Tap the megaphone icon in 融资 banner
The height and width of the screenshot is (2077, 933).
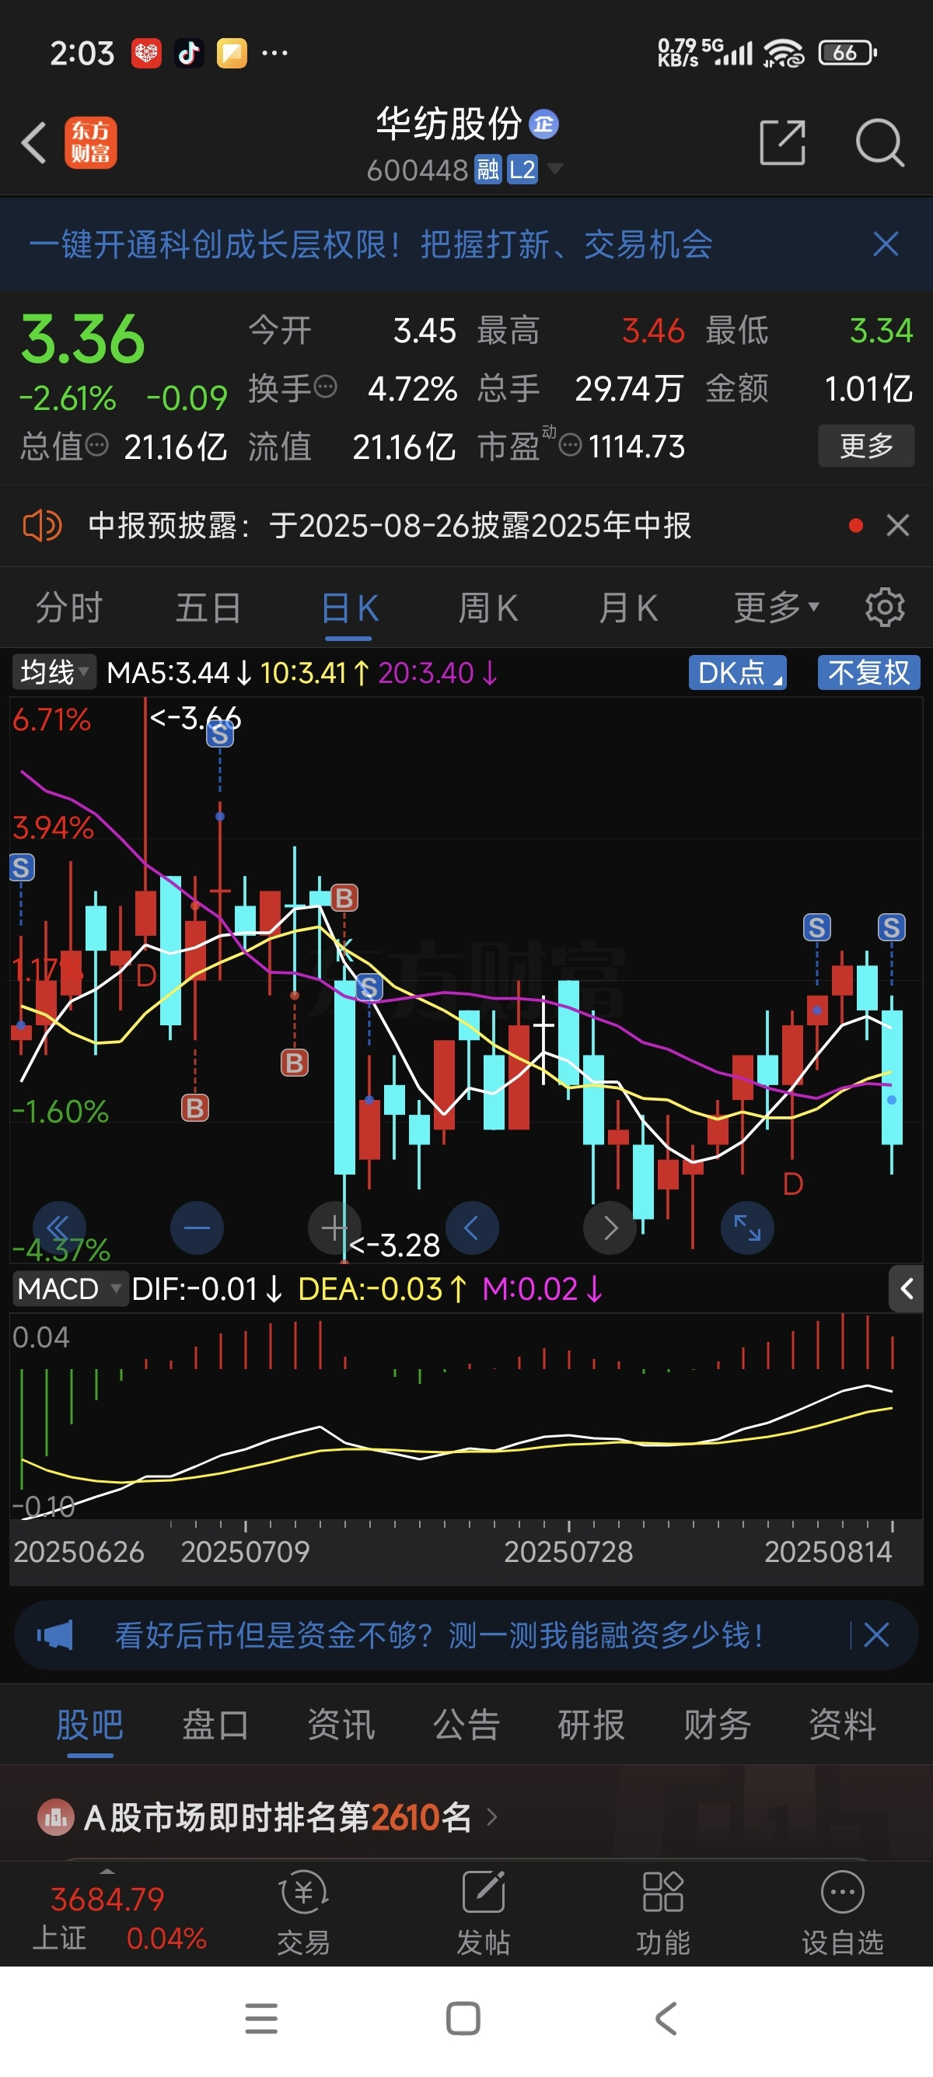pyautogui.click(x=54, y=1635)
